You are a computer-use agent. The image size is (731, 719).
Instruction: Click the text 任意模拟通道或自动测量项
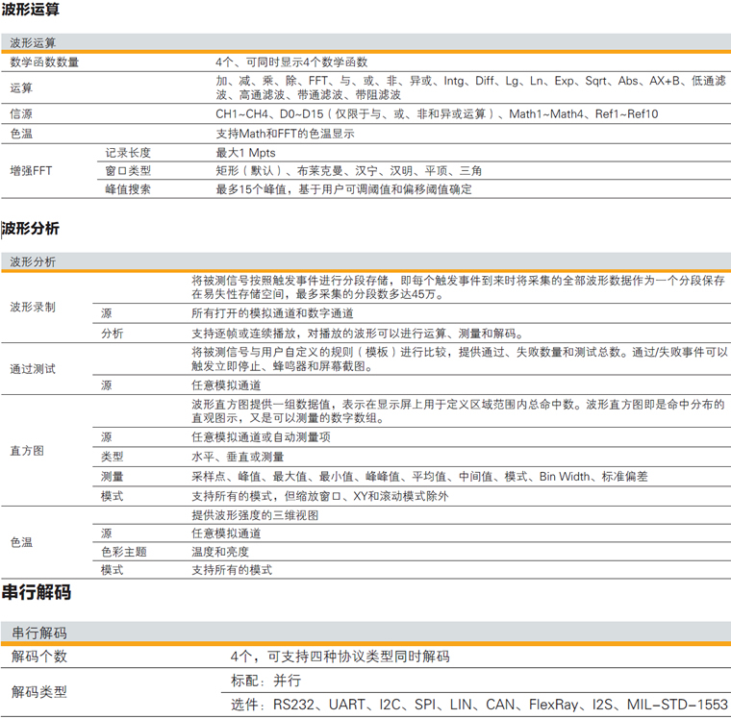261,437
